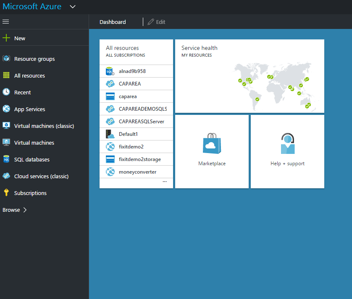Click cloud icon beside CAPAREADEMOSQLS

coord(110,109)
